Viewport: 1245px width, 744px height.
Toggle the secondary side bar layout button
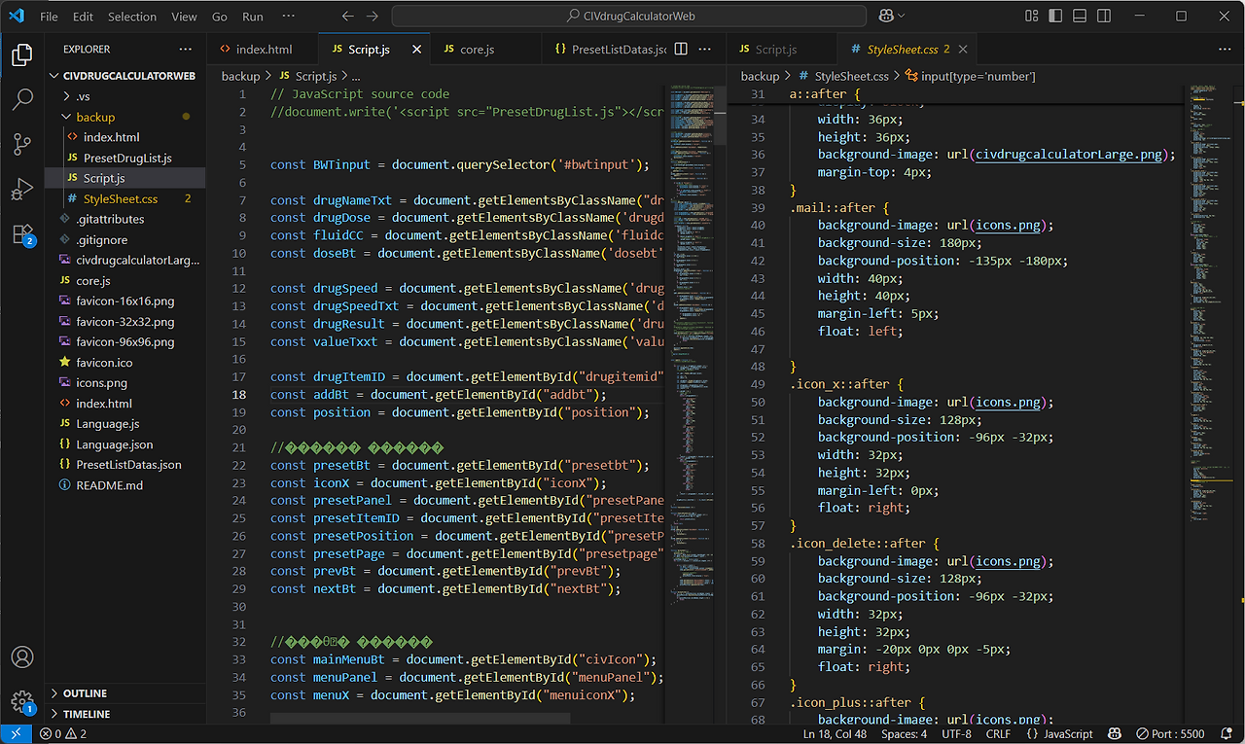(1104, 17)
